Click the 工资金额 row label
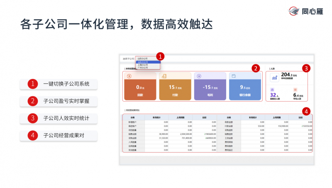Viewport: 332px width, 188px height. coord(229,138)
